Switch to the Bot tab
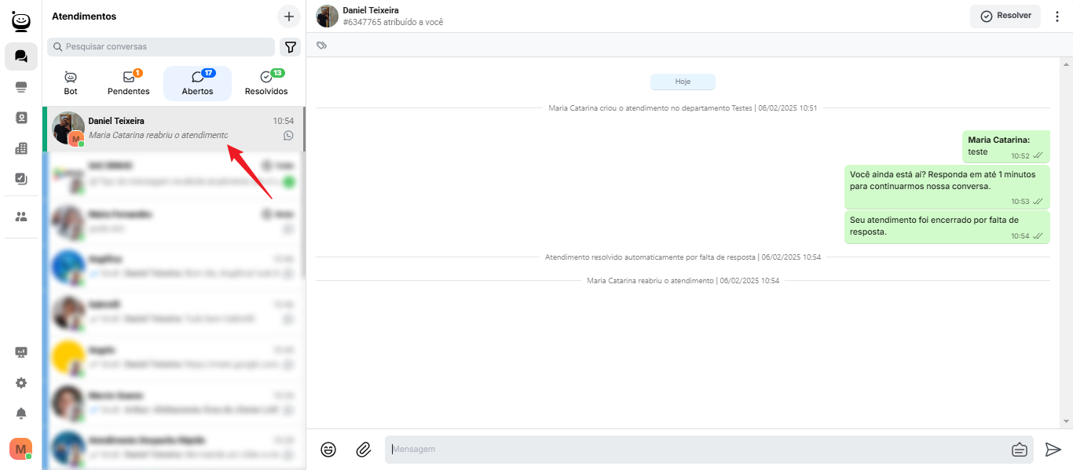 [71, 83]
